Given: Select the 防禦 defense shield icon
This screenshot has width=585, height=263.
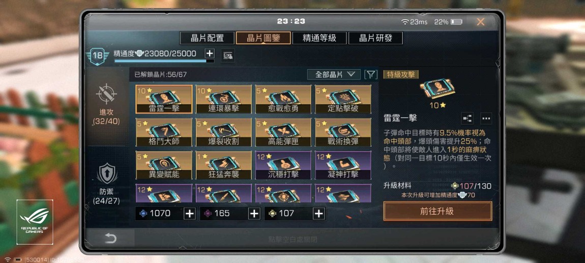Looking at the screenshot, I should click(x=107, y=174).
